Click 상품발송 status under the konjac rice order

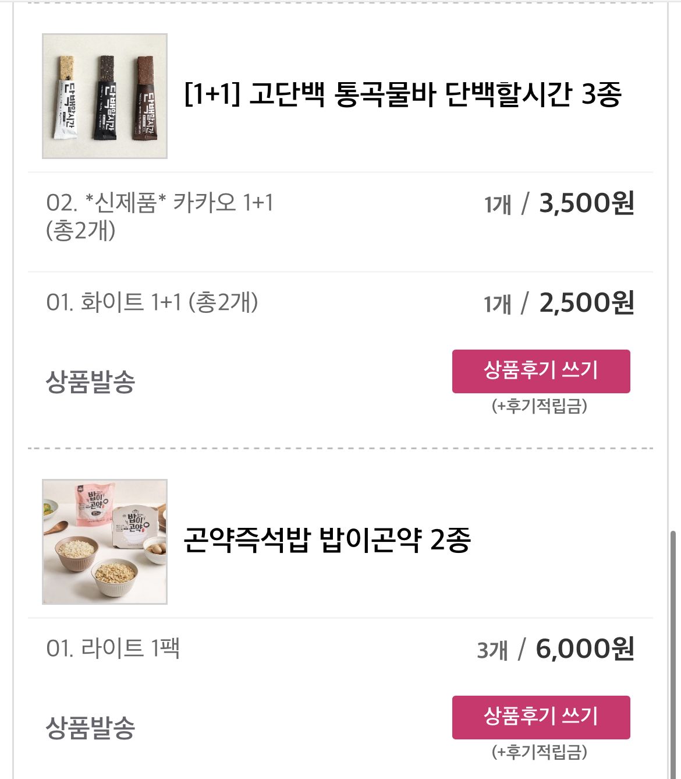[90, 728]
